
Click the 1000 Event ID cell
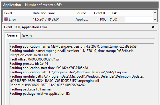coord(103,19)
